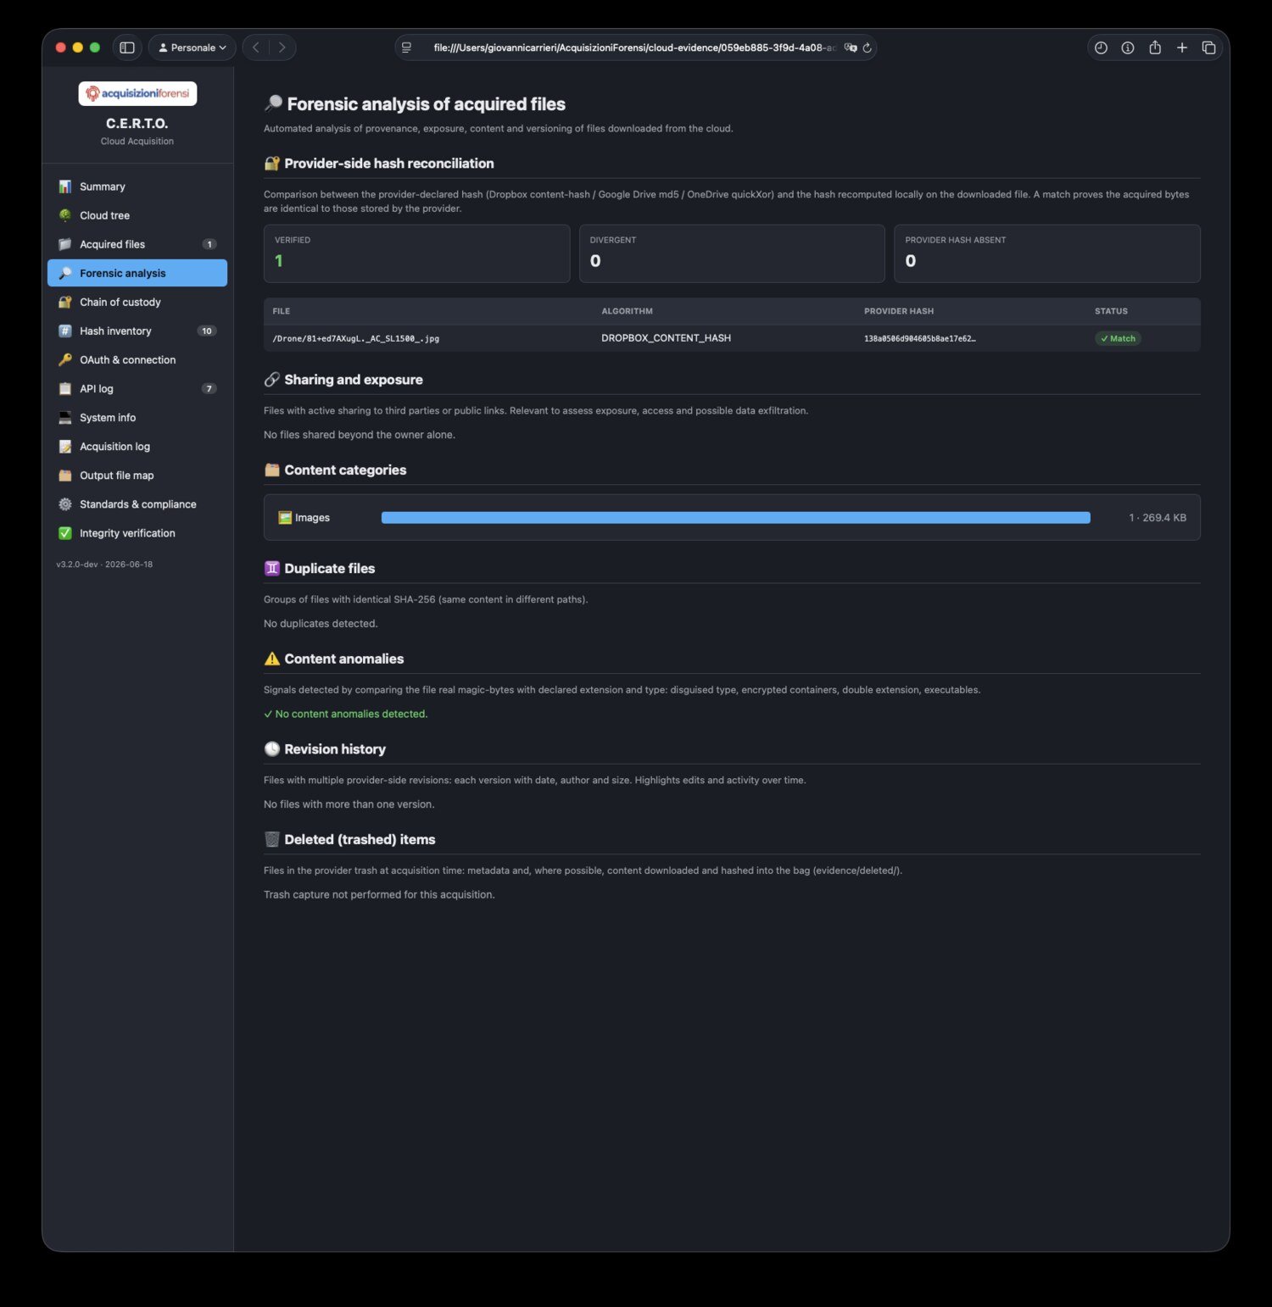The image size is (1272, 1307).
Task: Toggle the Safari sidebar button
Action: point(127,47)
